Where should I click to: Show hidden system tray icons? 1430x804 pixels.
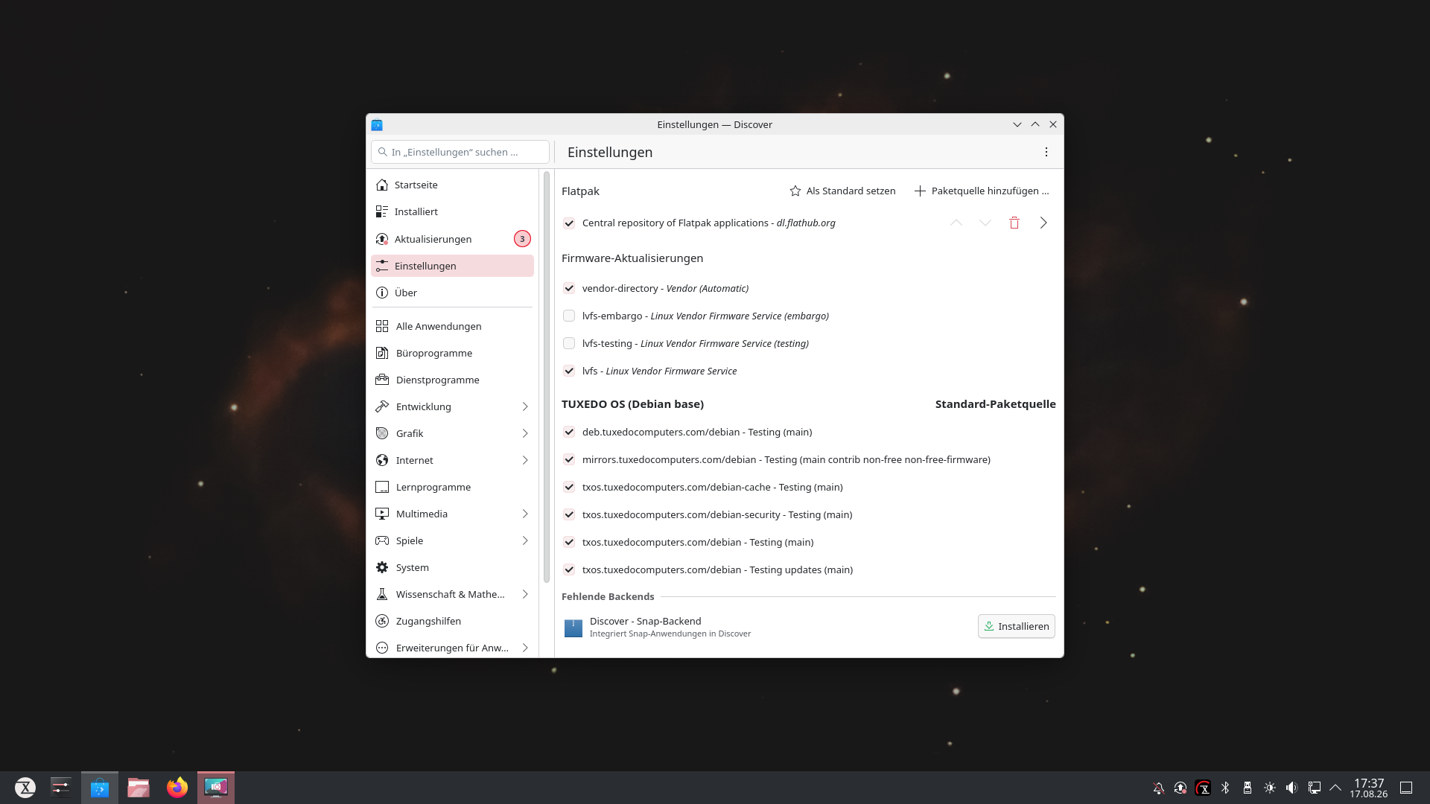coord(1335,788)
